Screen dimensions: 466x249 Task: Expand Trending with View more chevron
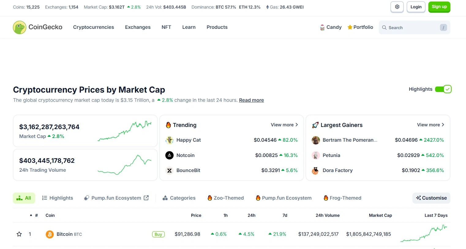296,125
